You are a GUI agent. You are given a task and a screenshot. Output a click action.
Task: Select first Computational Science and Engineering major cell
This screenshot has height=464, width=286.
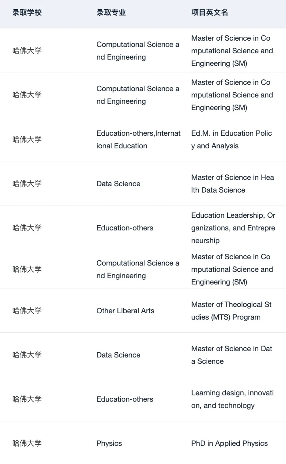pos(138,51)
